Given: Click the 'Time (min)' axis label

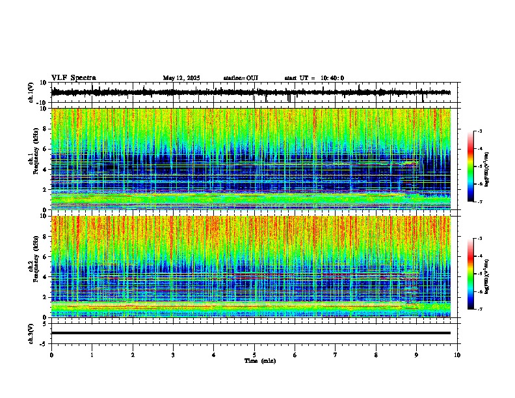Looking at the screenshot, I should click(260, 361).
